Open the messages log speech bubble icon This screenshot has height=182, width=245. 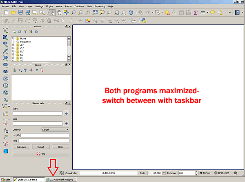point(235,173)
